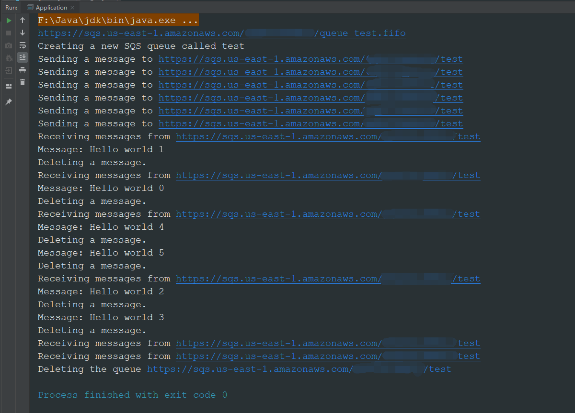Screen dimensions: 575x413
Task: Open the queue_test.fifo URL
Action: point(220,33)
